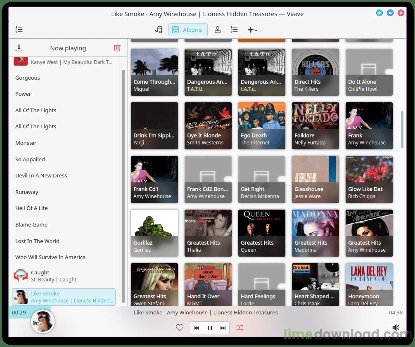
Task: Go back to previous track
Action: [197, 328]
